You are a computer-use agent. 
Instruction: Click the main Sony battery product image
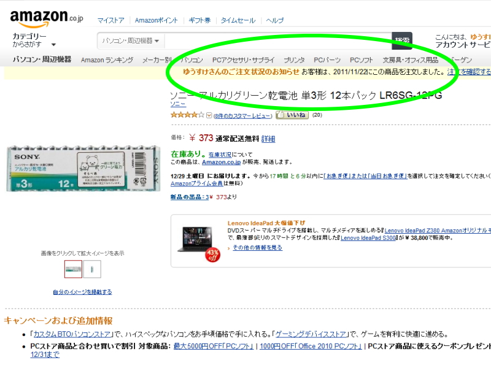[82, 168]
